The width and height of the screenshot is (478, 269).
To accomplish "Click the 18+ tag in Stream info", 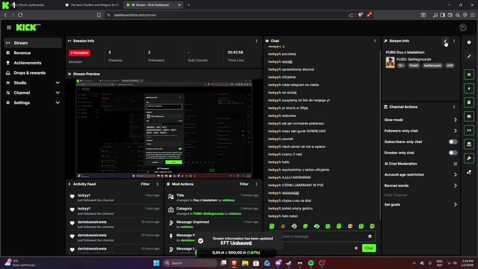I will point(401,65).
